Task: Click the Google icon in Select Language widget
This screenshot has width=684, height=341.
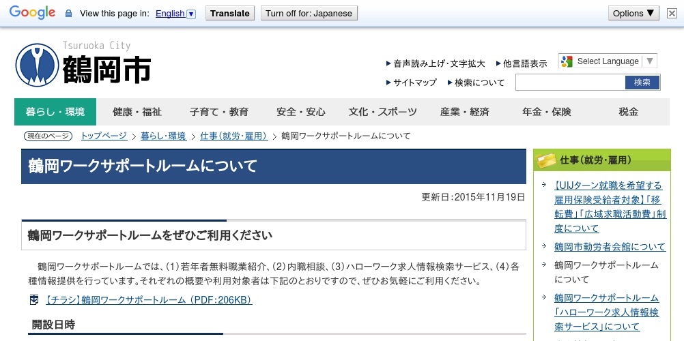Action: pyautogui.click(x=567, y=61)
